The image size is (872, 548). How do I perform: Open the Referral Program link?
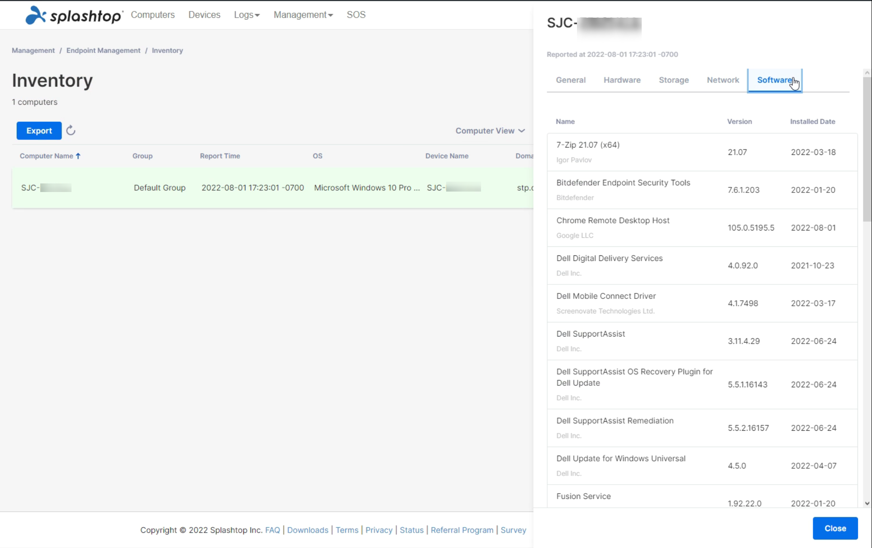coord(462,530)
